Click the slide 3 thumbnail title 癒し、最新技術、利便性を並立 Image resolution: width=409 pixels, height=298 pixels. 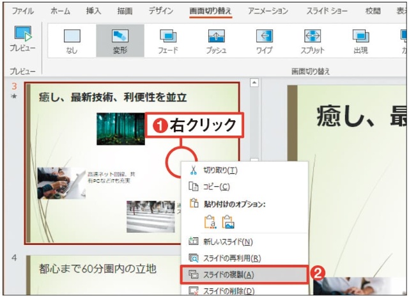pos(112,97)
